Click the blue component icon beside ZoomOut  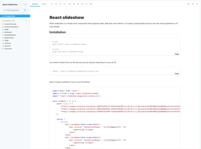[3, 49]
